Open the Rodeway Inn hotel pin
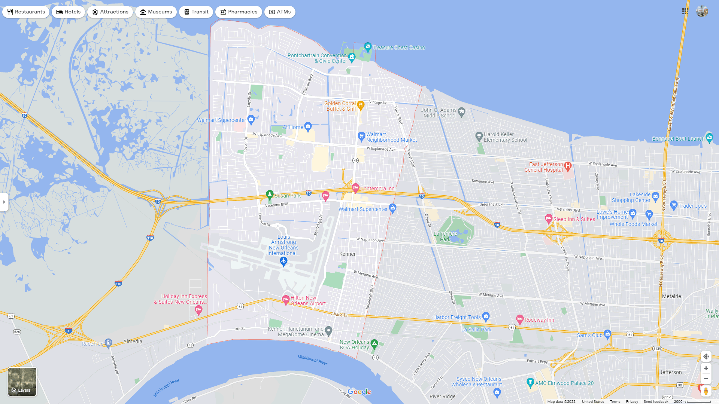This screenshot has height=404, width=719. click(519, 319)
